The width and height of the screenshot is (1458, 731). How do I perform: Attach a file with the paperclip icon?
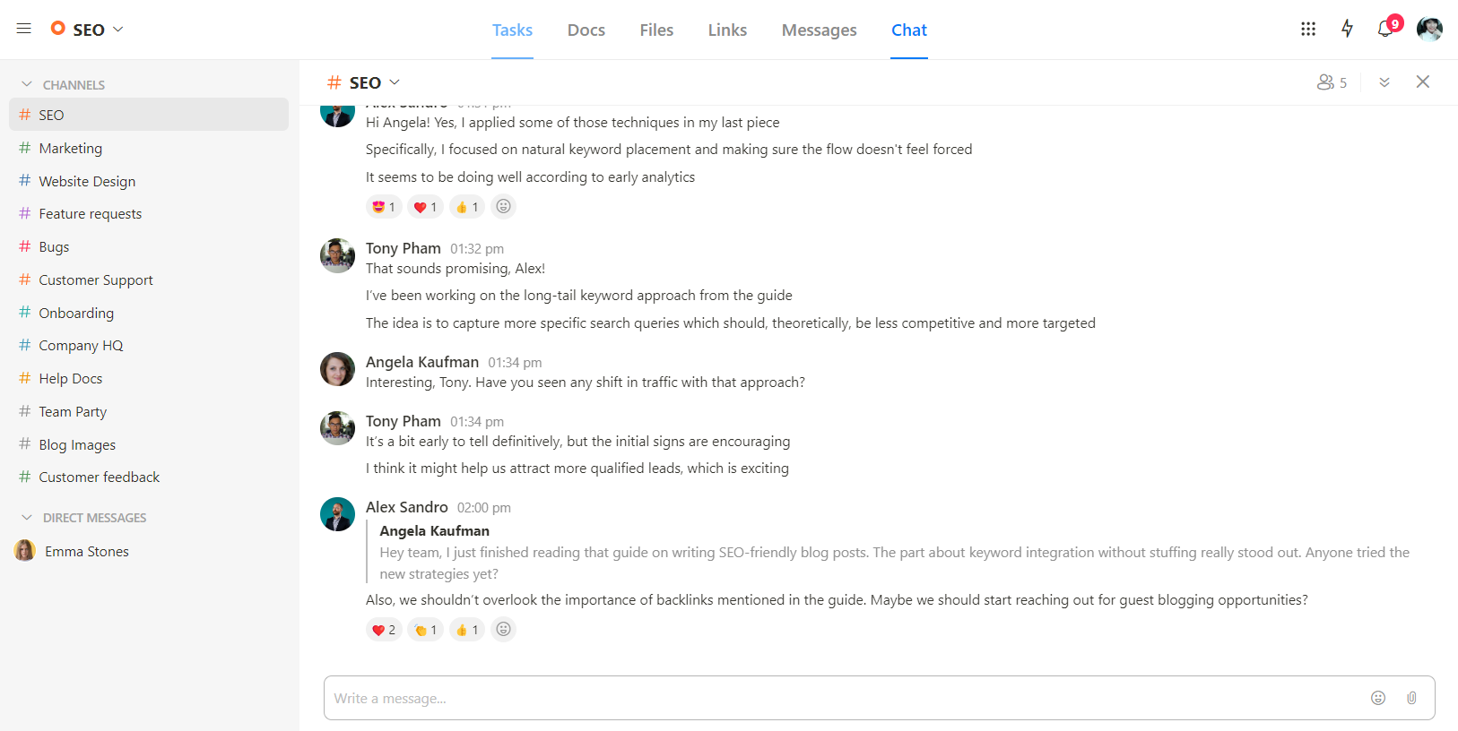(x=1411, y=698)
